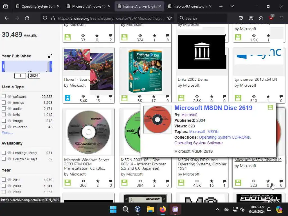Open the Firefox account icon

click(251, 18)
